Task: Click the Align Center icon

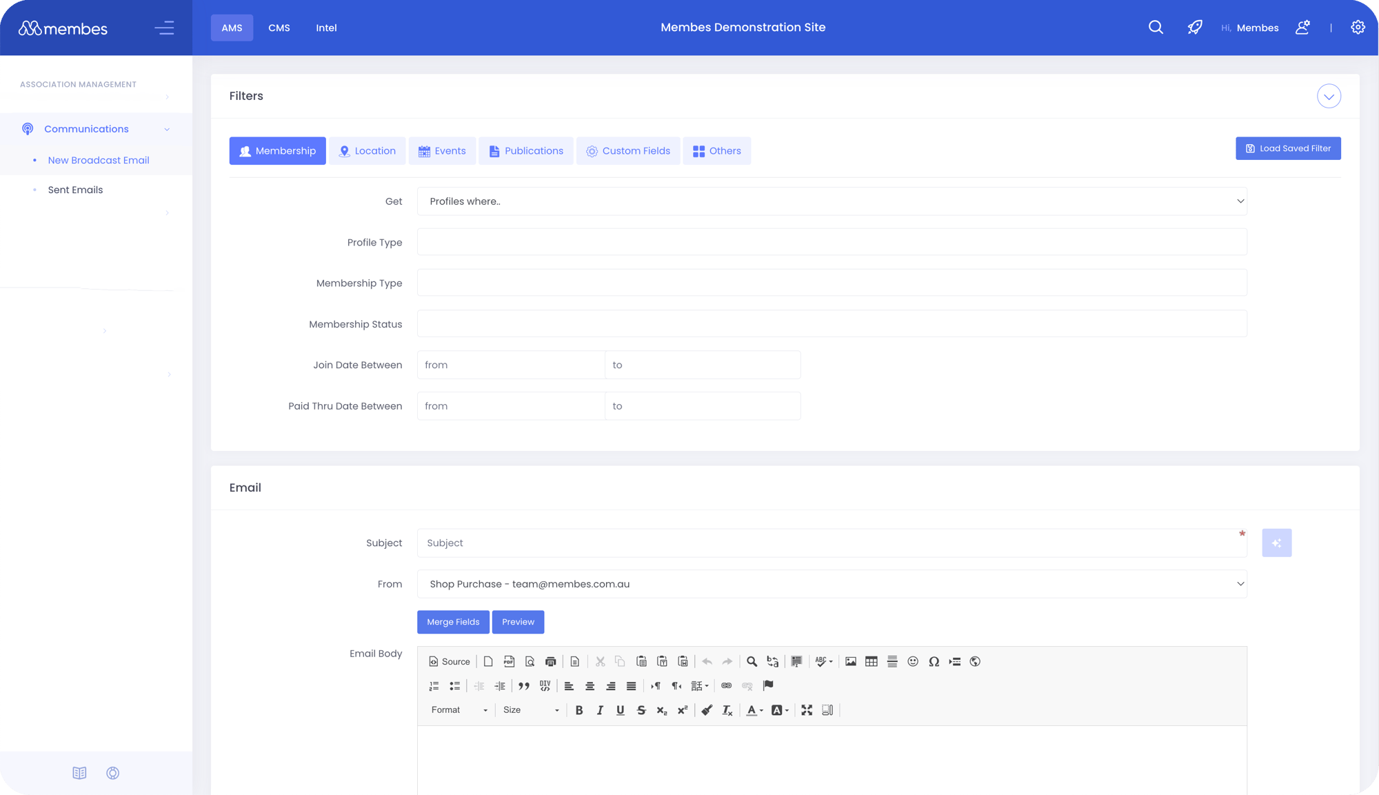Action: click(590, 685)
